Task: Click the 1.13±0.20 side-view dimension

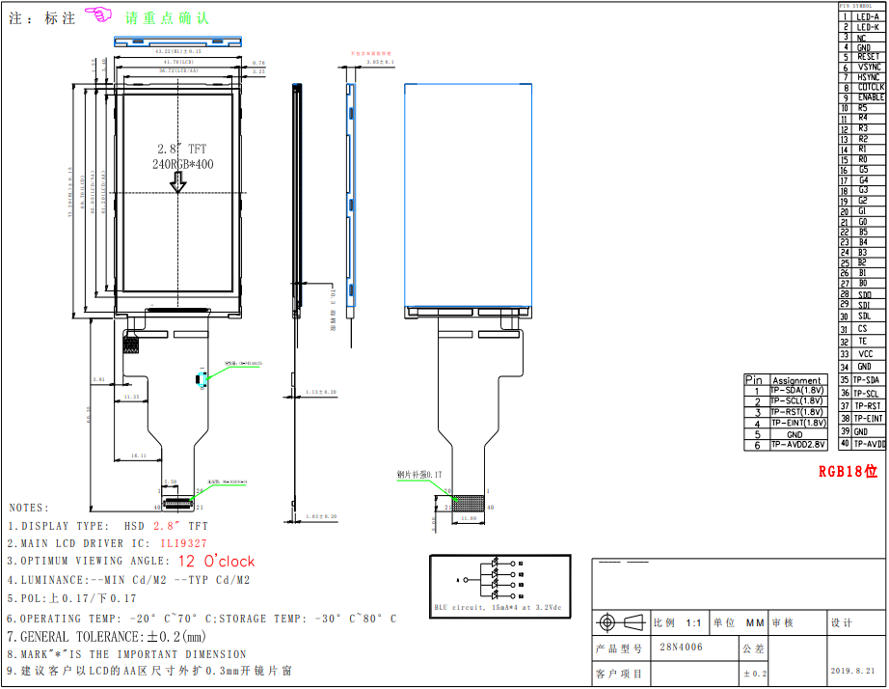Action: pos(321,392)
